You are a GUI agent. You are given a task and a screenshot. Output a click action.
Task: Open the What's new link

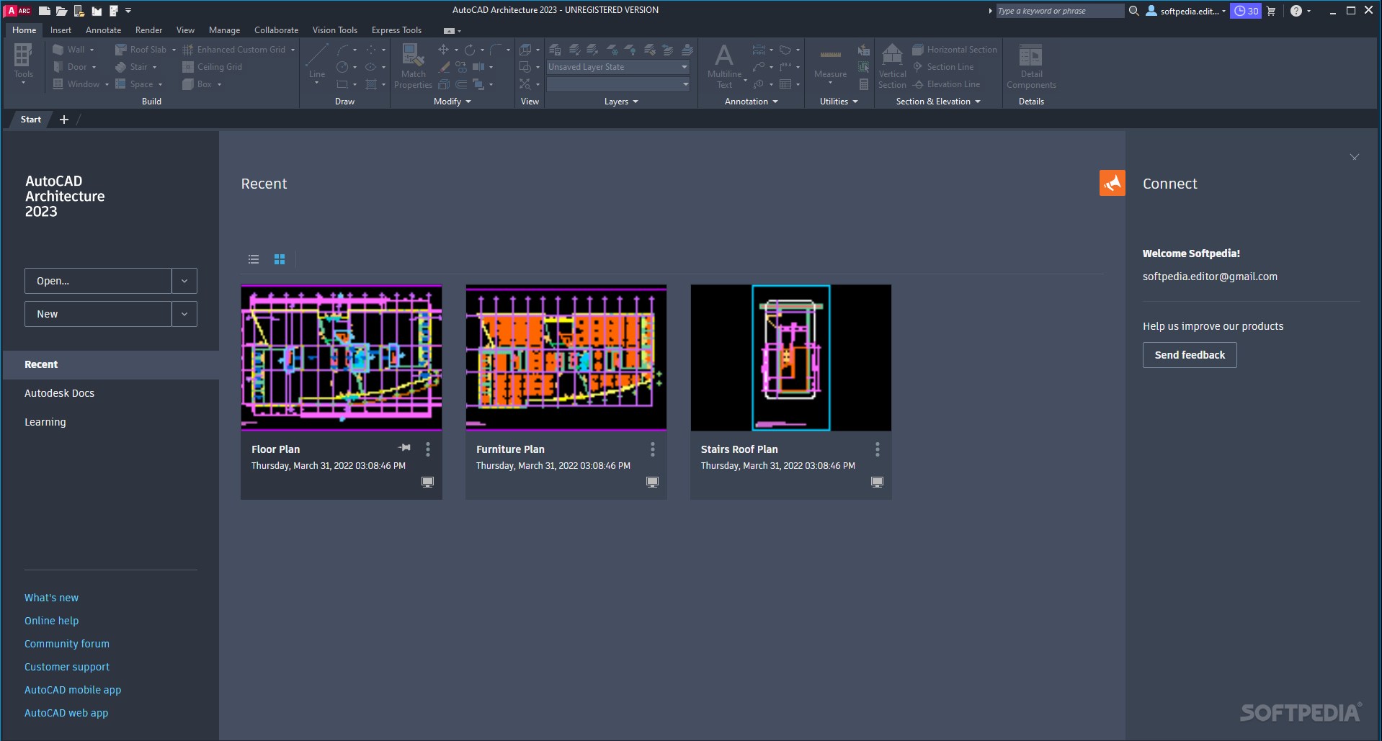tap(51, 598)
